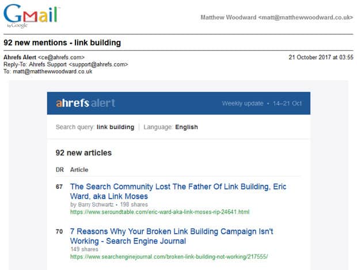Screen dimensions: 357x270
Task: Click the DR column header
Action: 60,170
